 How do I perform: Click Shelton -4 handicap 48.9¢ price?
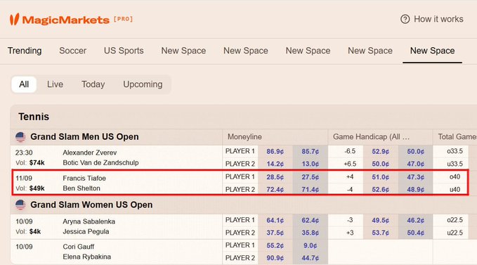tap(416, 190)
